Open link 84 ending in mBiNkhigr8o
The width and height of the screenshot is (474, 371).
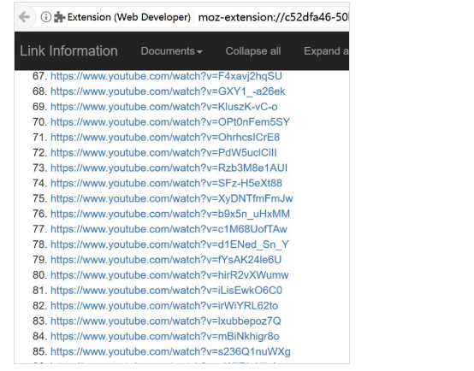[165, 336]
